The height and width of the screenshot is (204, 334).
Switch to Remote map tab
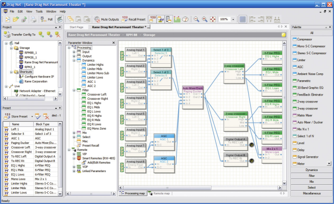point(160,193)
